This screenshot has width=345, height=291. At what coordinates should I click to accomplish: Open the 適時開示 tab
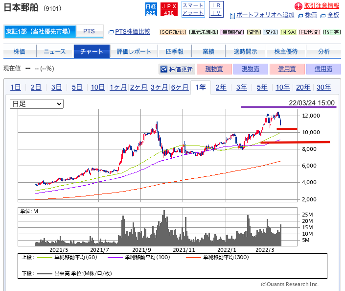pyautogui.click(x=246, y=51)
